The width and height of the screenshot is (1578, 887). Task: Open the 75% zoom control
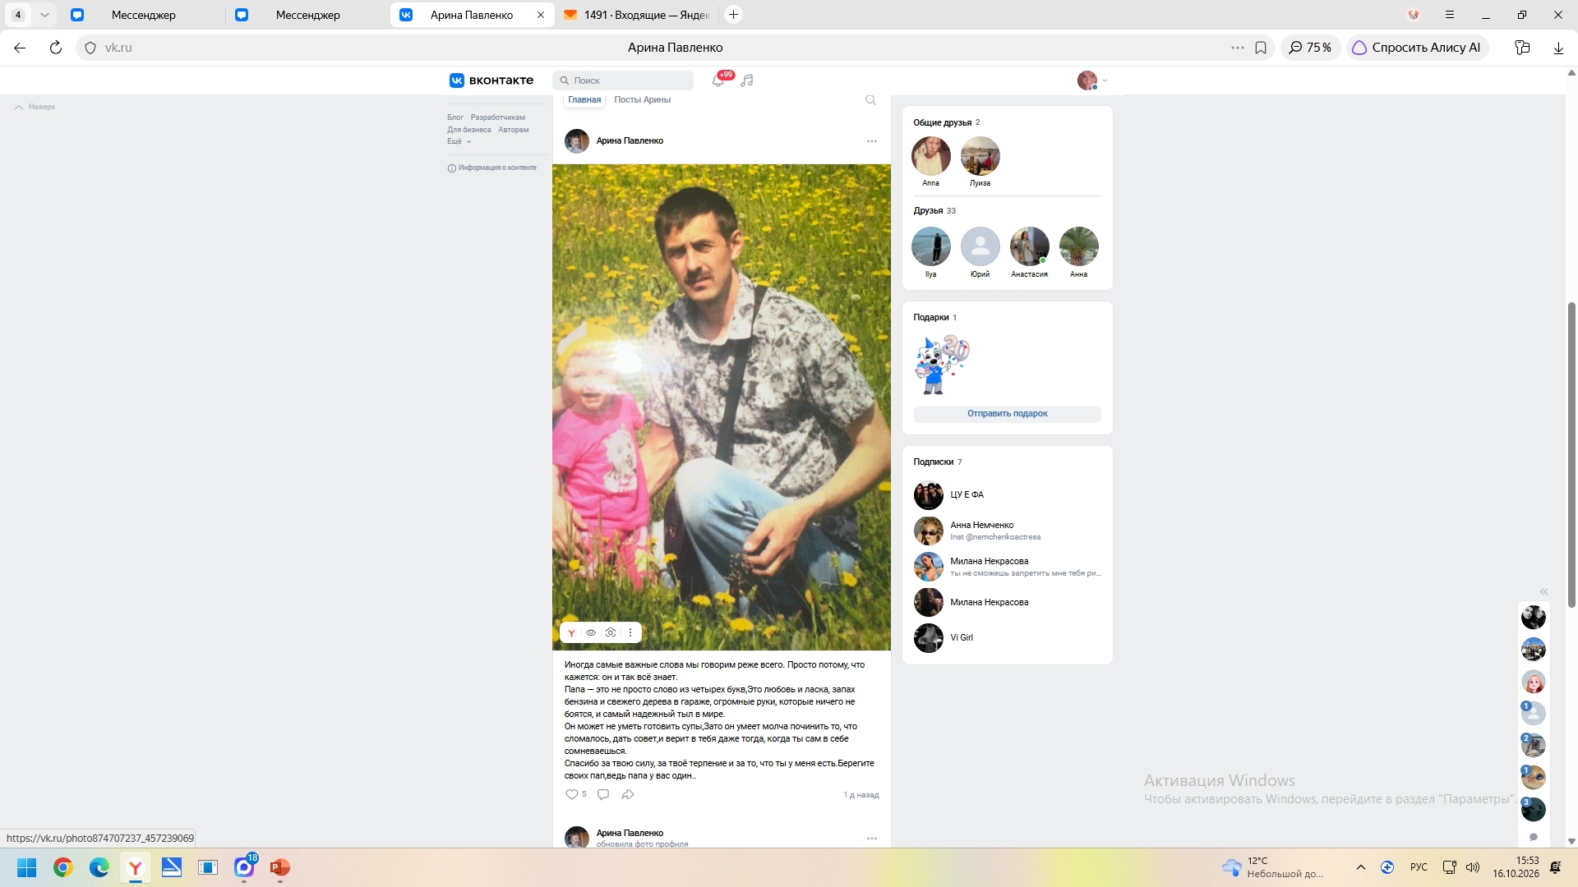tap(1311, 48)
